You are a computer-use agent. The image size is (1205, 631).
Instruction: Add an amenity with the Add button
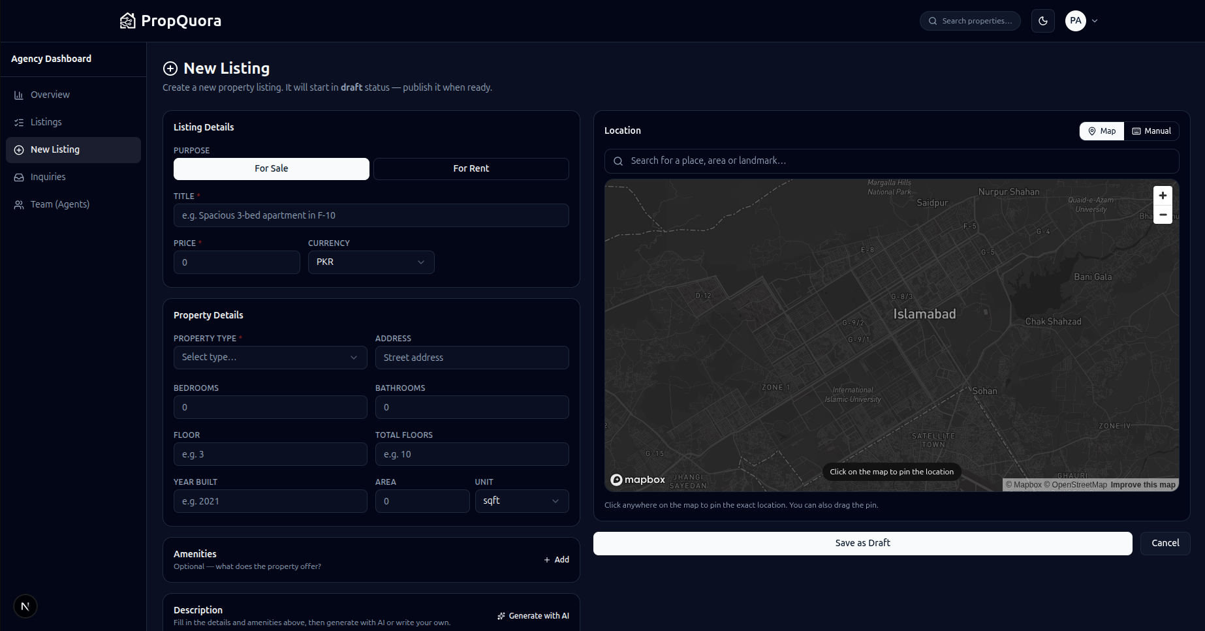click(556, 560)
